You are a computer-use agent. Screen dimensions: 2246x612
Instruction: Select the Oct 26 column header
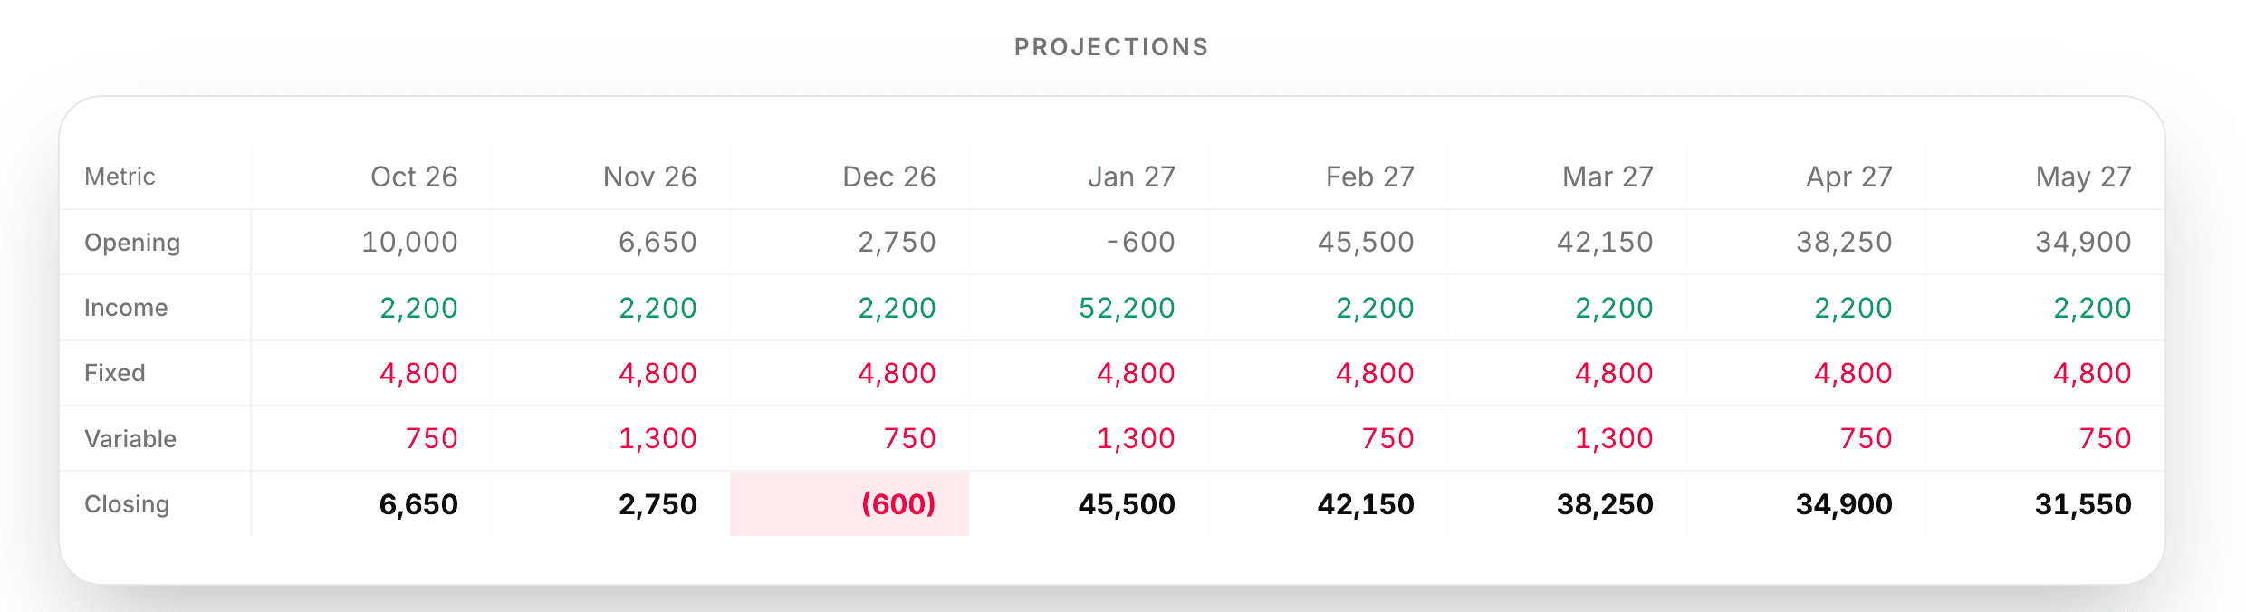click(414, 177)
